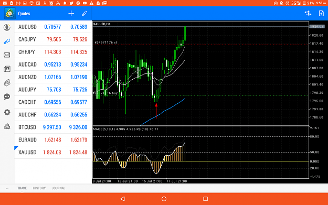Tap the MetaTrader app logo
The width and height of the screenshot is (328, 205).
pos(10,14)
